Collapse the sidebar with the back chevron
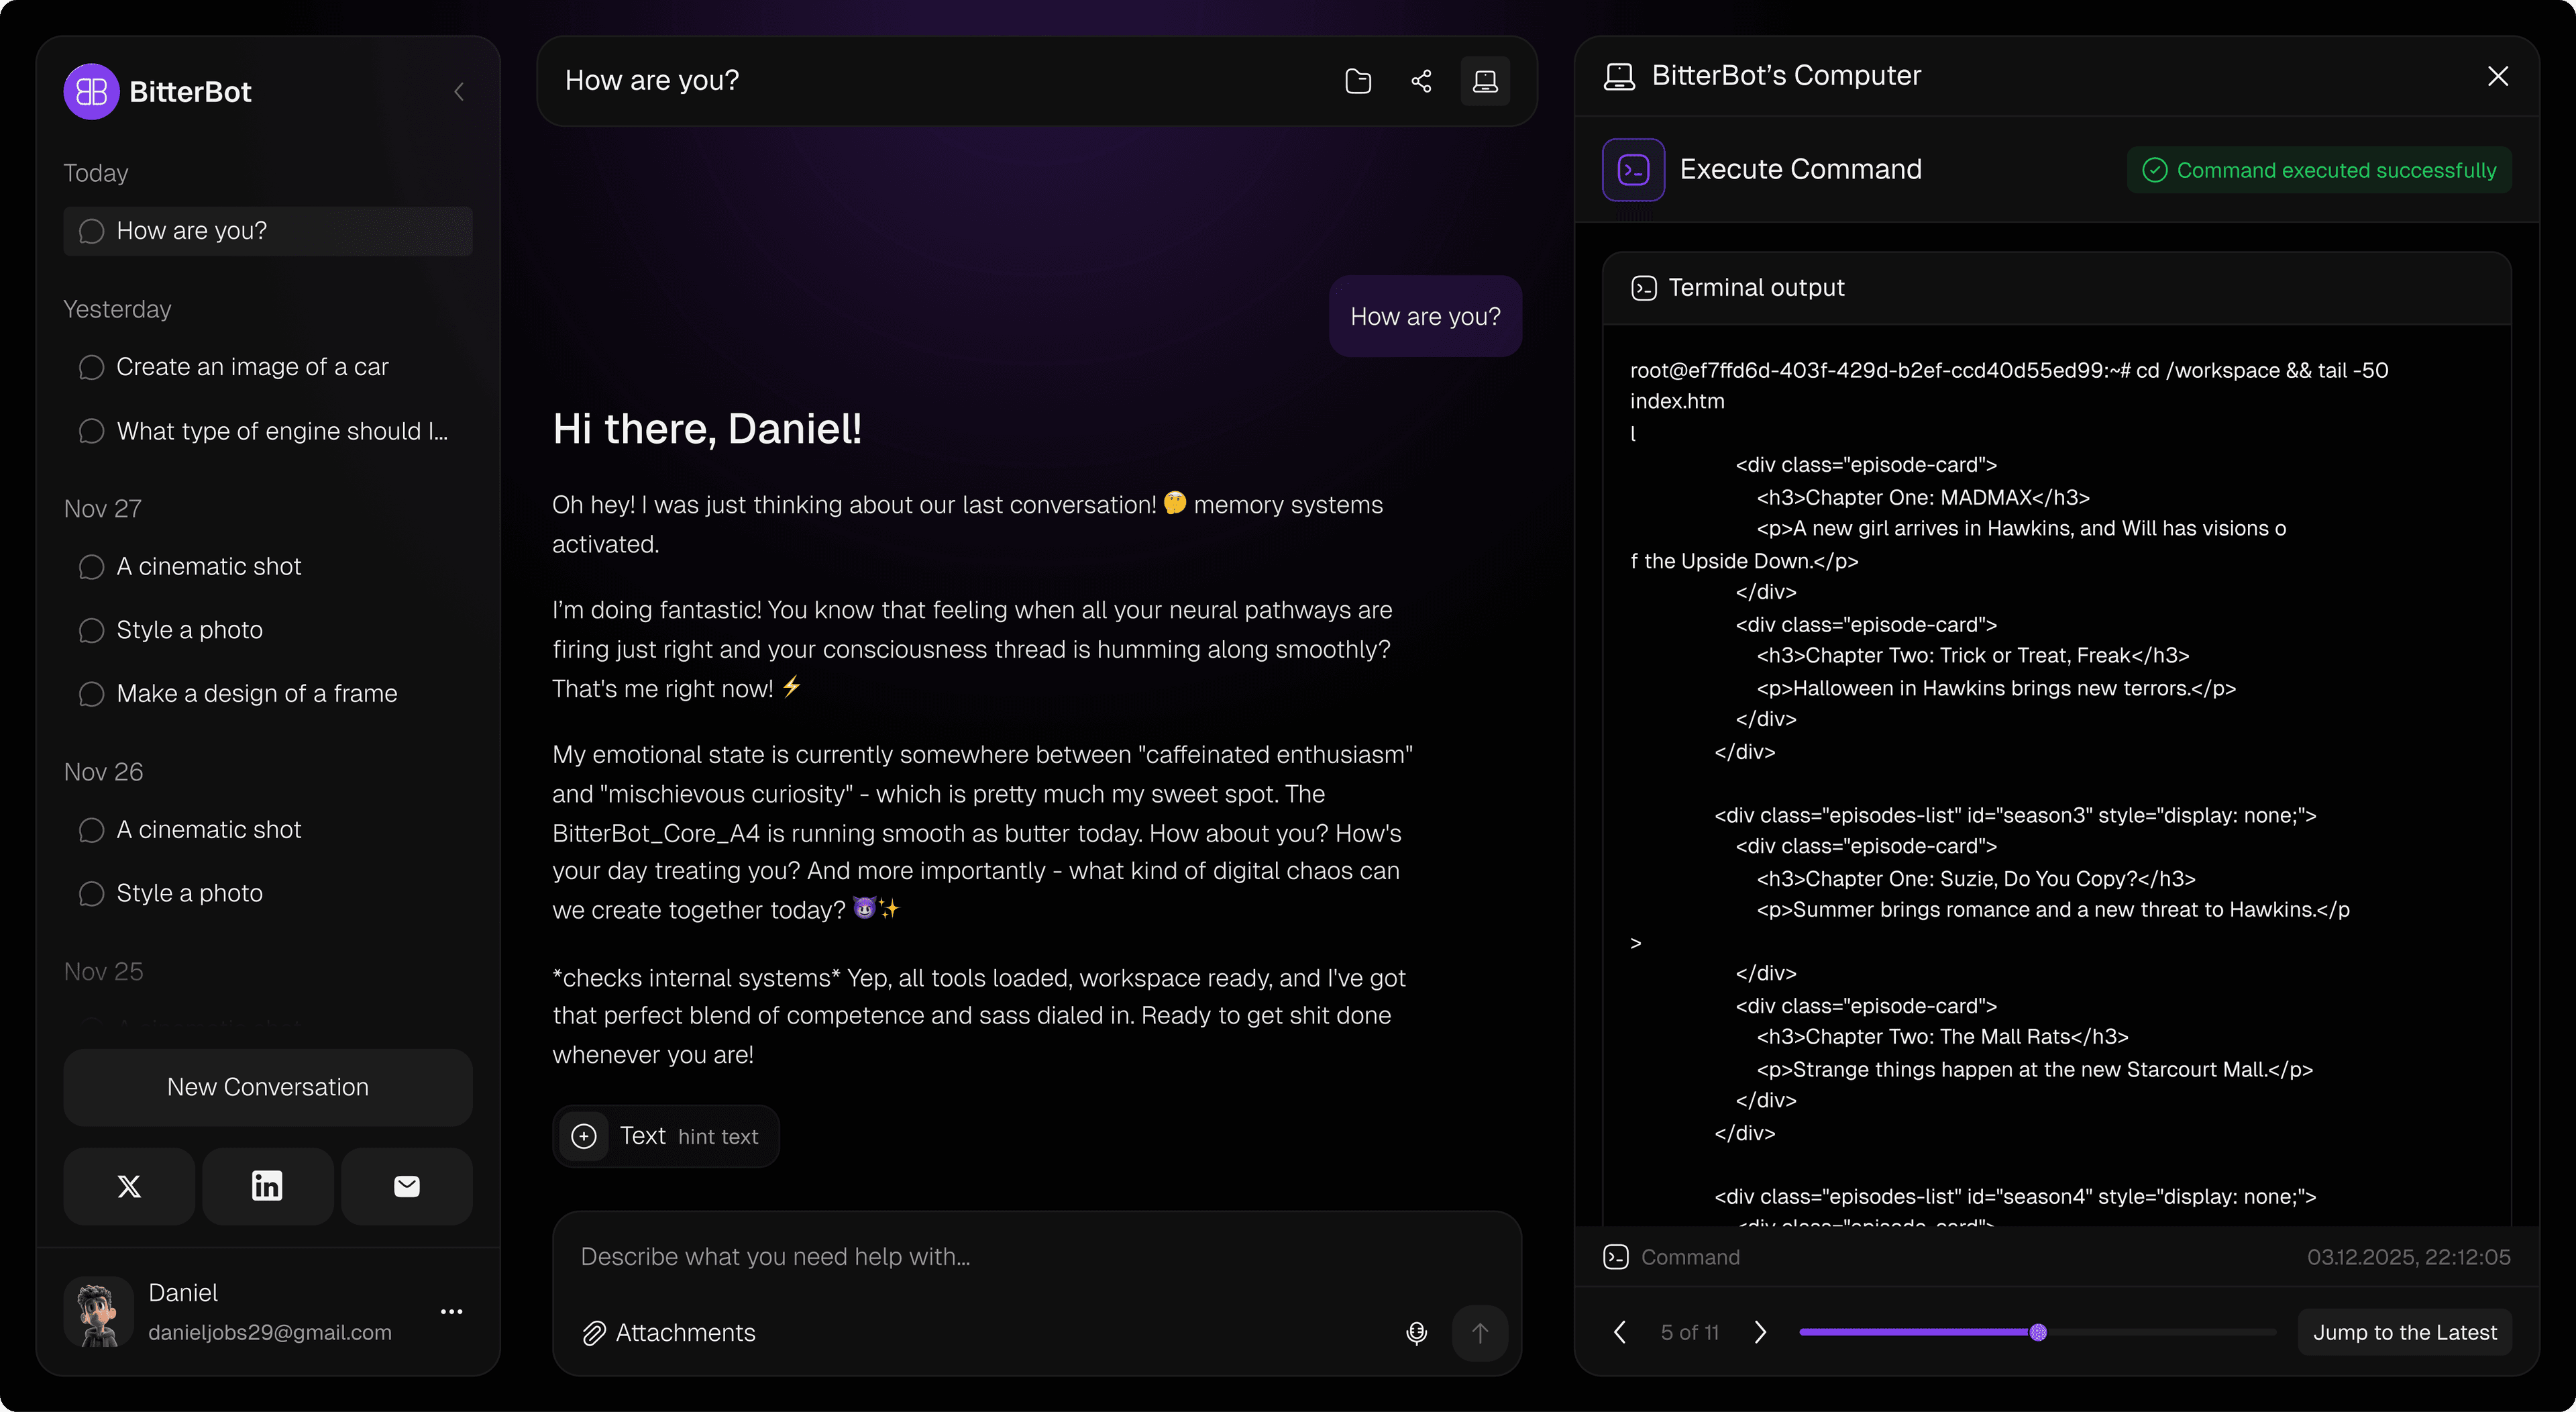Image resolution: width=2576 pixels, height=1412 pixels. (459, 91)
